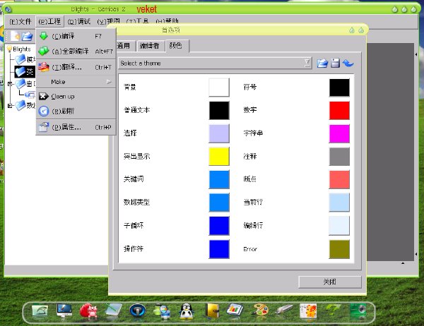Viewport: 424px width, 326px height.
Task: Pick the 突出显示 (Highlight) yellow swatch
Action: pos(219,156)
